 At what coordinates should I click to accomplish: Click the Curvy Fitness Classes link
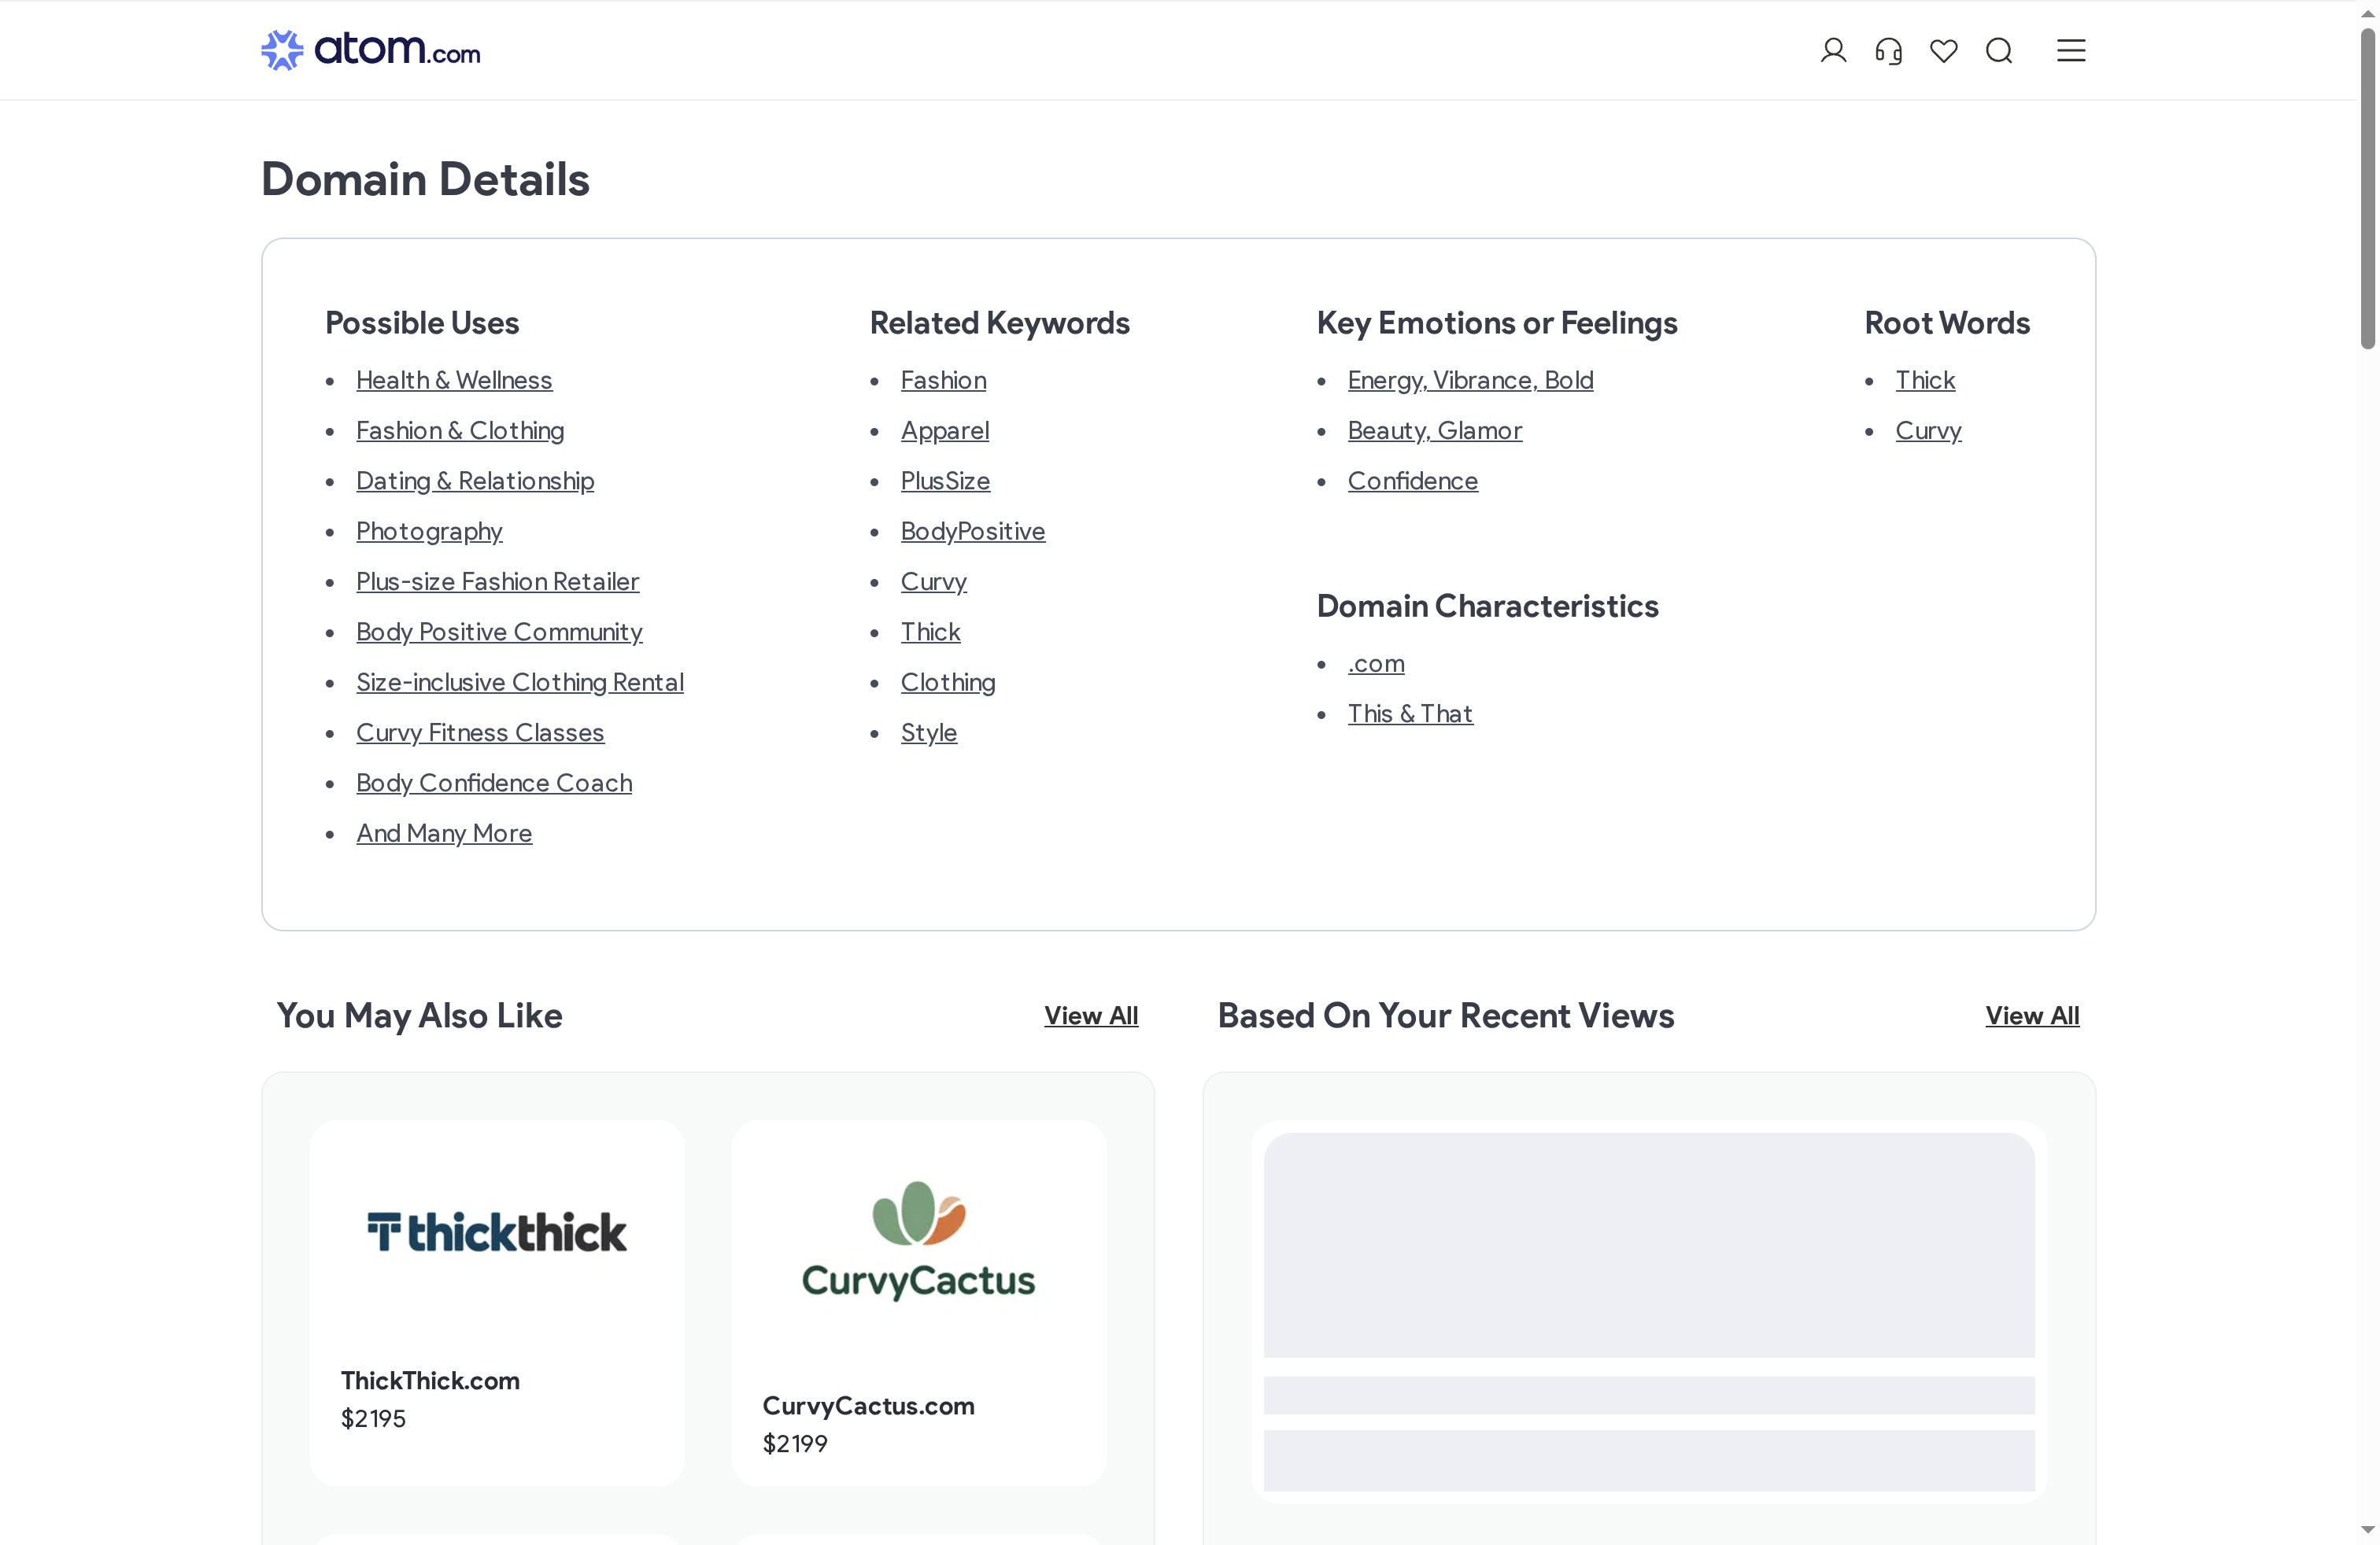480,732
